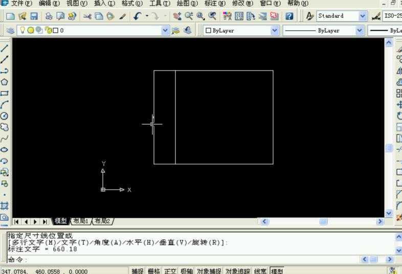Select the Circle draw tool
Screen dimensions: 402x274
(5, 116)
